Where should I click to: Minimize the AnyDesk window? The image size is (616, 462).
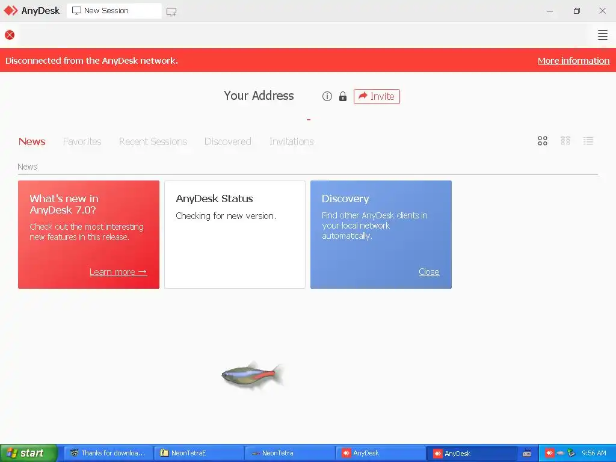550,11
